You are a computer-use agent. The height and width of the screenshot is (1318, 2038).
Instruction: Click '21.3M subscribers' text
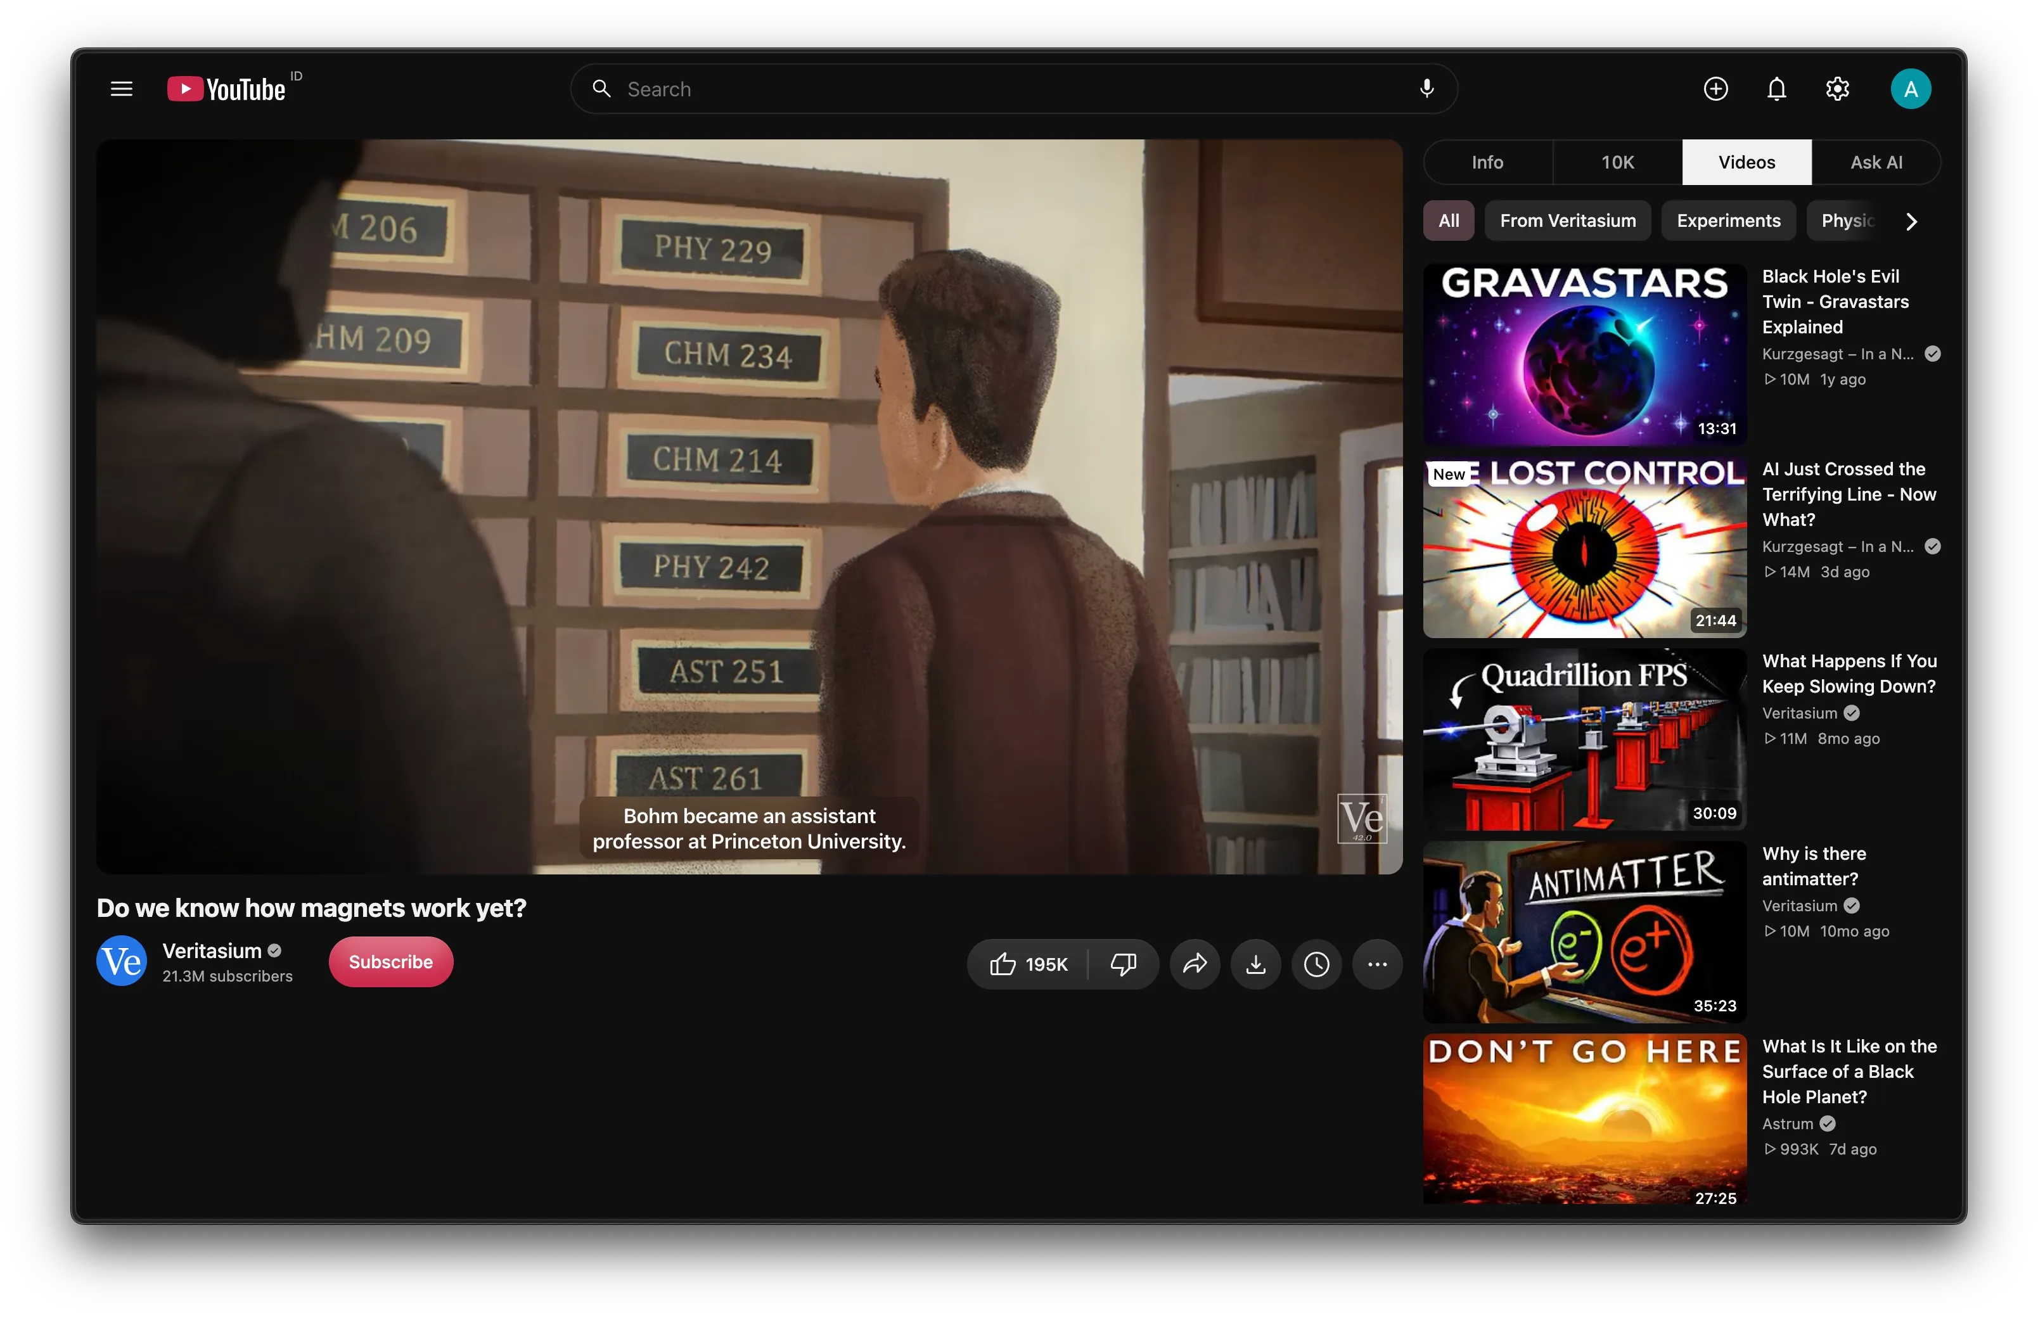tap(227, 976)
